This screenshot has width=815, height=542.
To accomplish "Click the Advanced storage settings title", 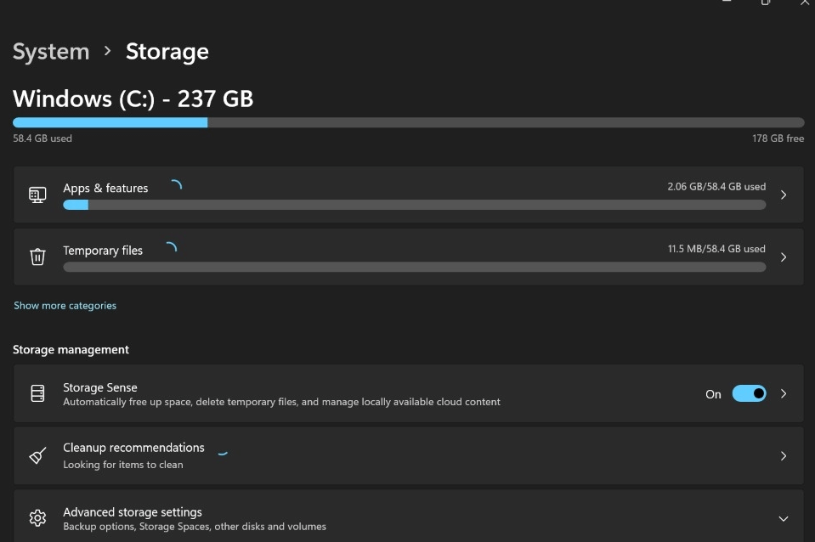I will (133, 512).
